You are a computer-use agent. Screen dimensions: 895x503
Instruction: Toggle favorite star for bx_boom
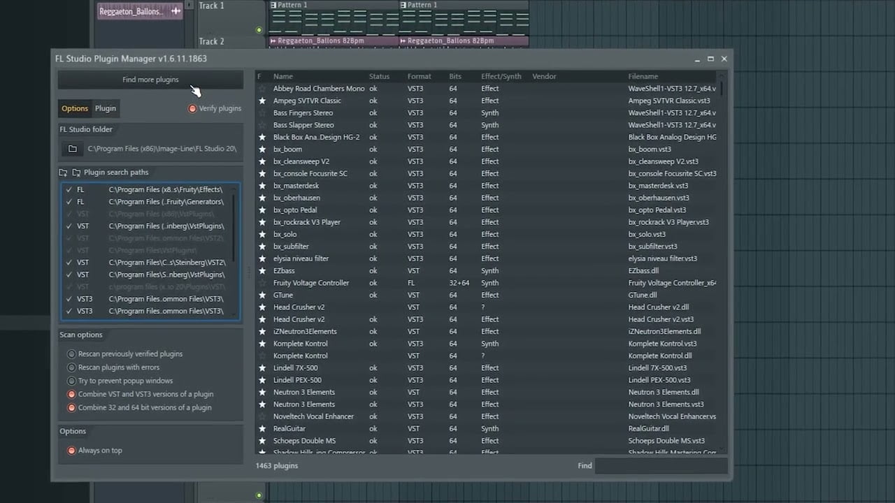click(262, 150)
